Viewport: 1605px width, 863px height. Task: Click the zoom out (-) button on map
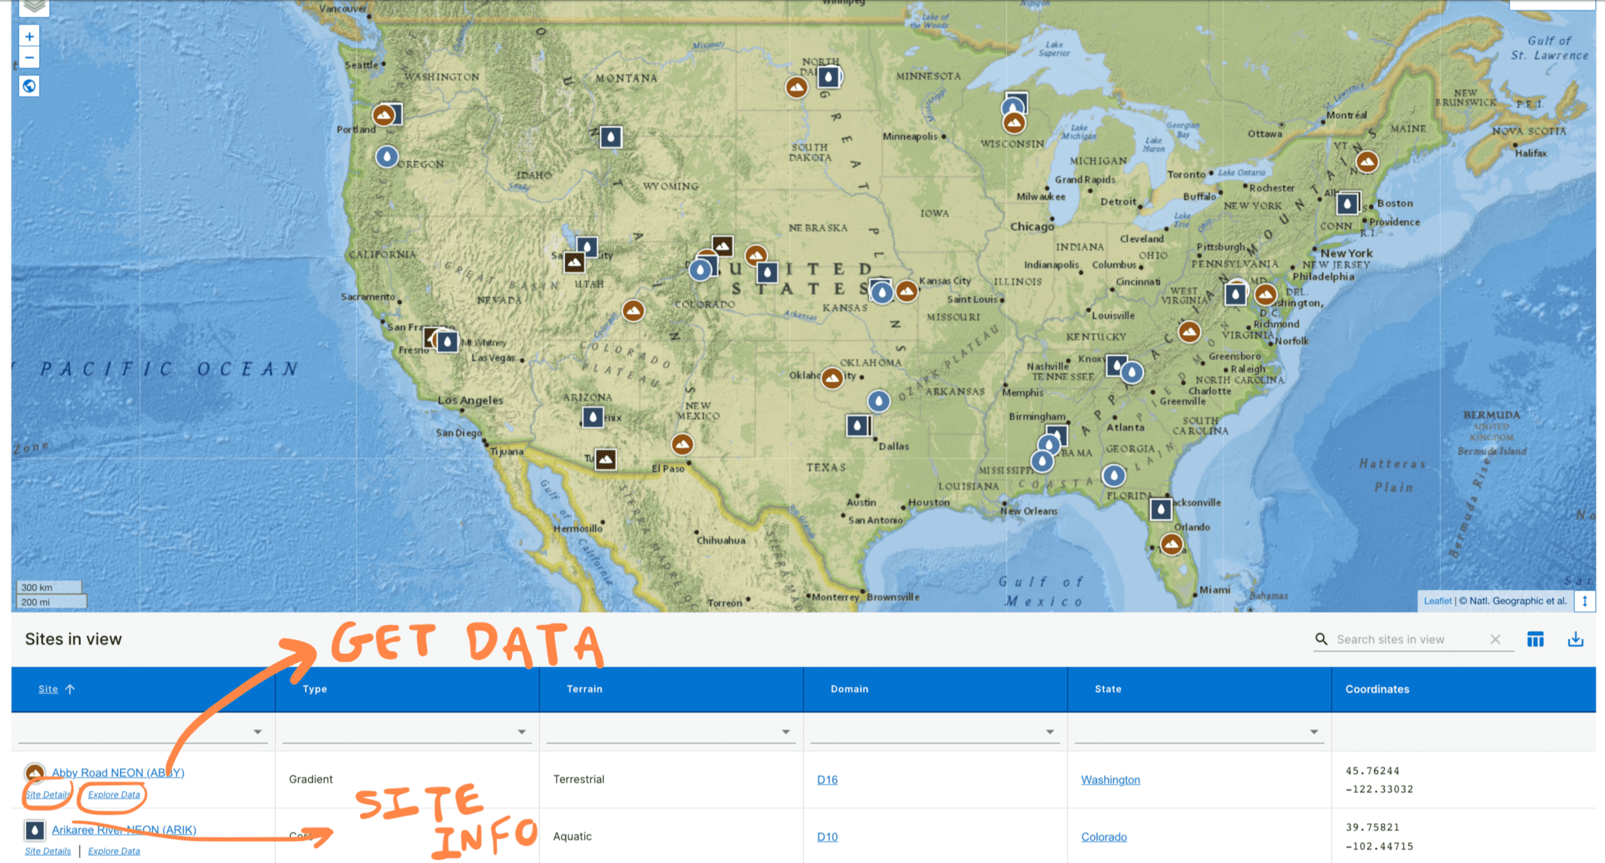pos(29,57)
